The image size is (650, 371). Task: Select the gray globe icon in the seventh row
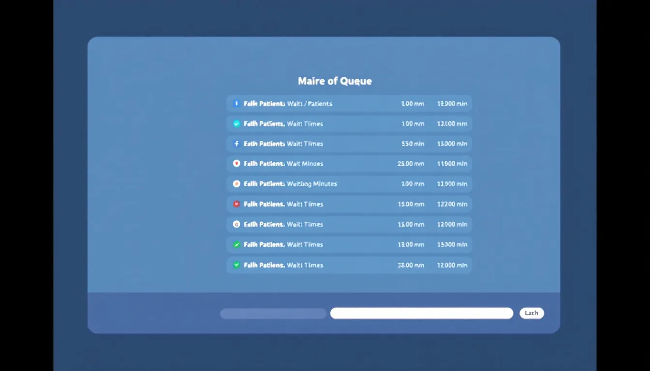point(236,224)
